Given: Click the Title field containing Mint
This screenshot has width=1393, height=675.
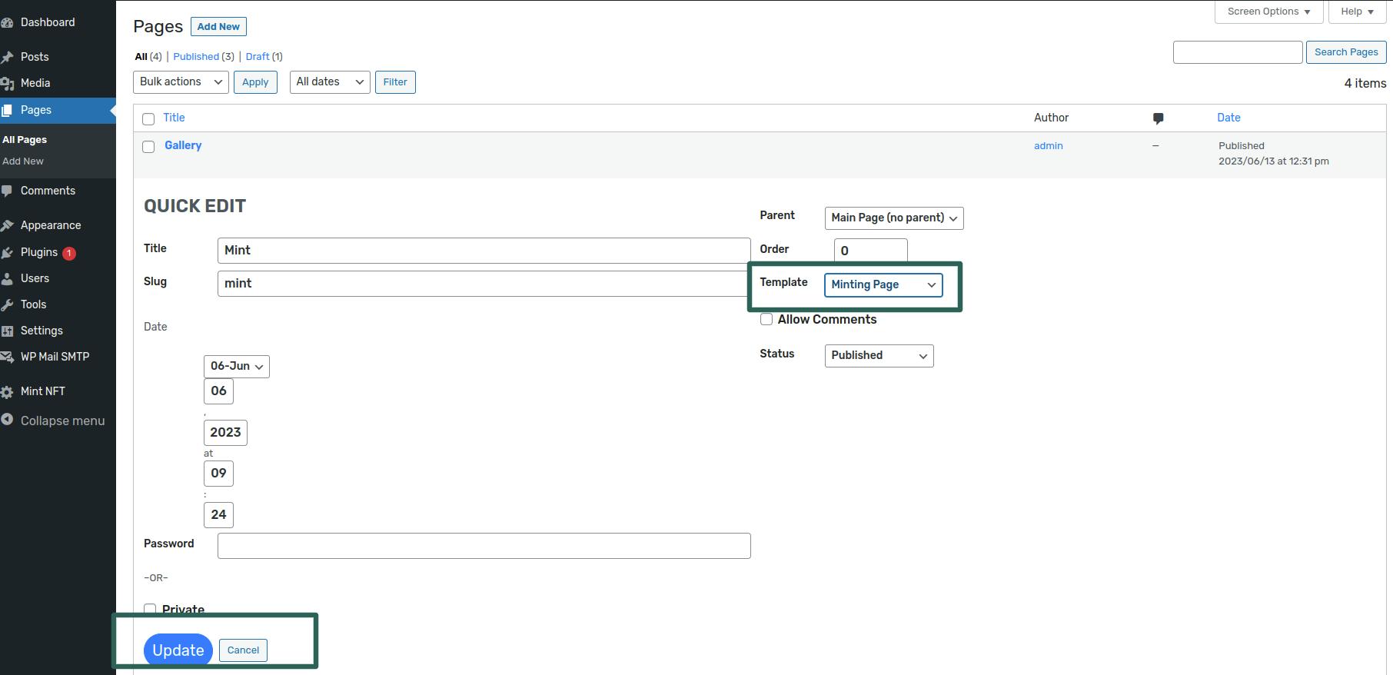Looking at the screenshot, I should click(x=484, y=251).
